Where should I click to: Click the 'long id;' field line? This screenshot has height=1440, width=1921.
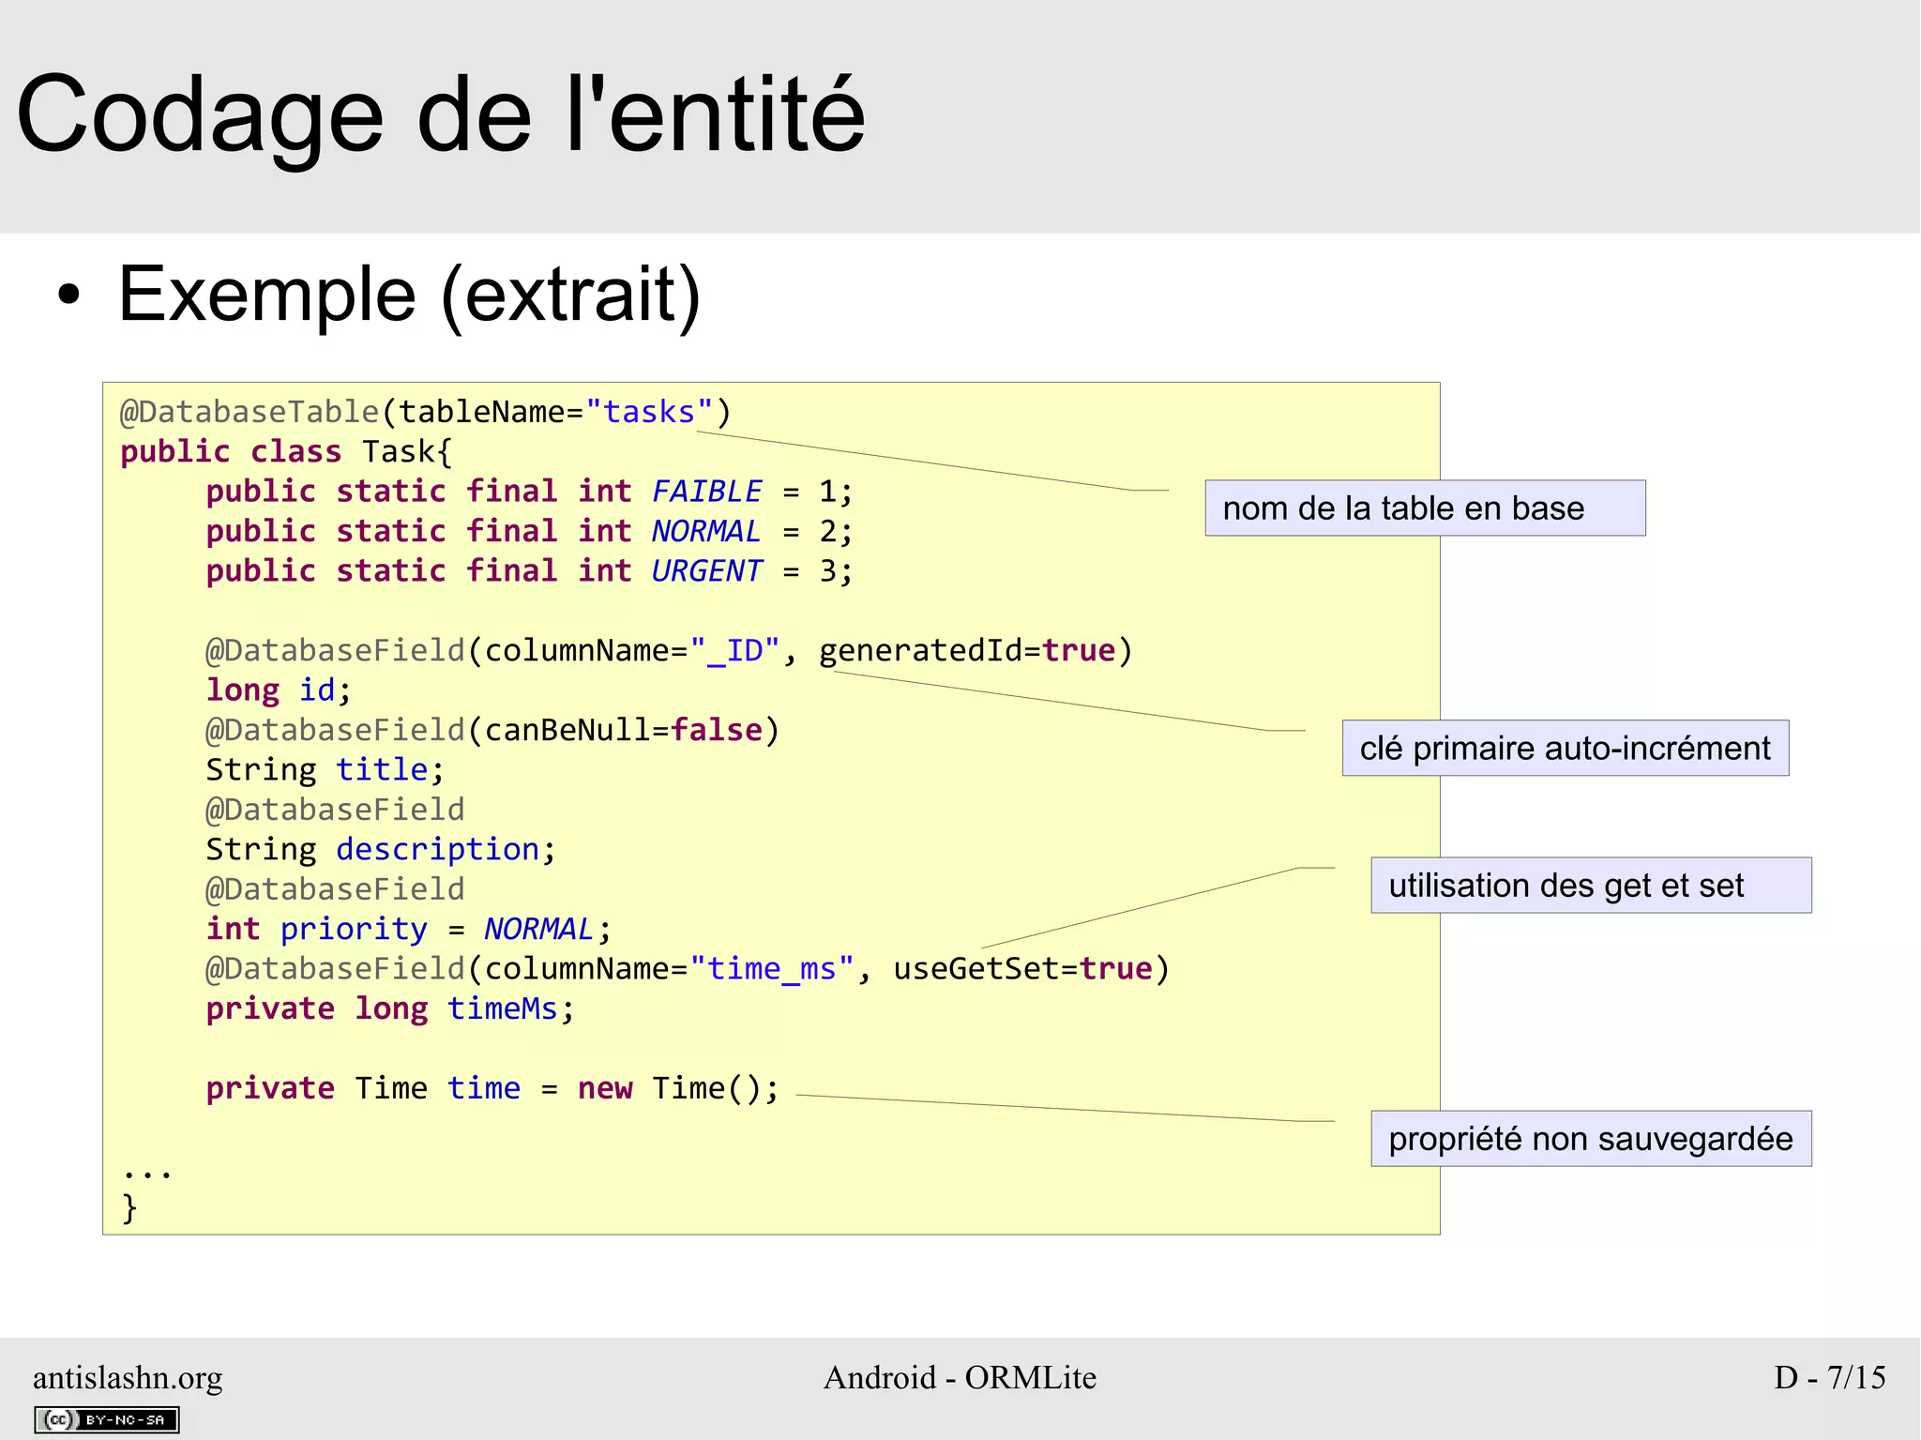(279, 690)
